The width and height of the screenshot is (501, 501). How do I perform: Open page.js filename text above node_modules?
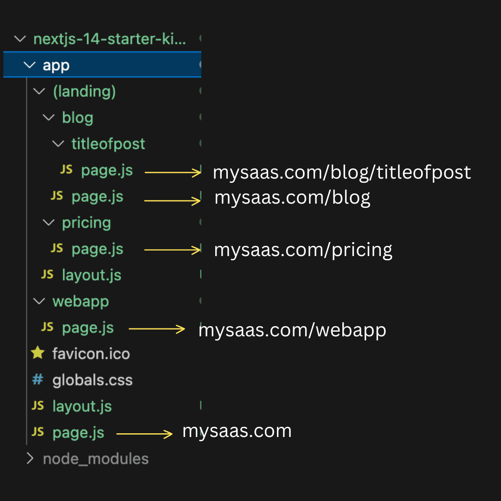[x=78, y=433]
